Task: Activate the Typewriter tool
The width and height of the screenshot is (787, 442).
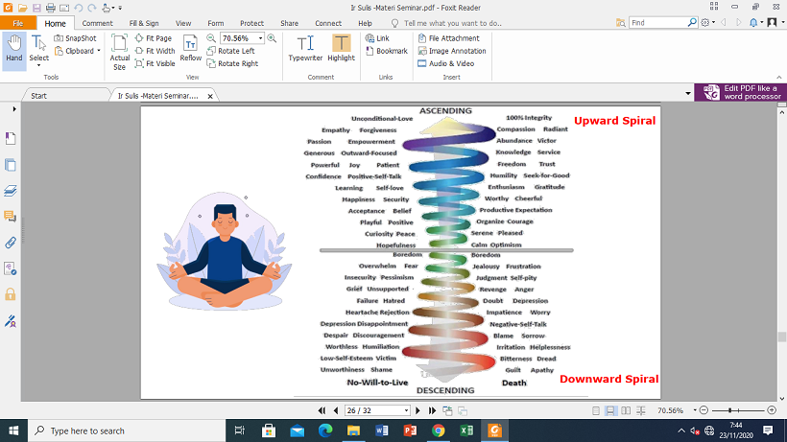Action: click(305, 48)
